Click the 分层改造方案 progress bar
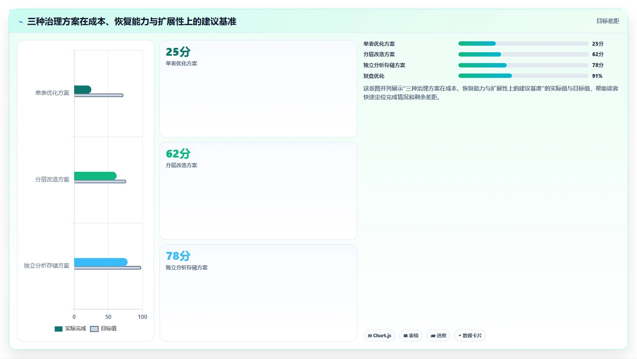 (523, 54)
